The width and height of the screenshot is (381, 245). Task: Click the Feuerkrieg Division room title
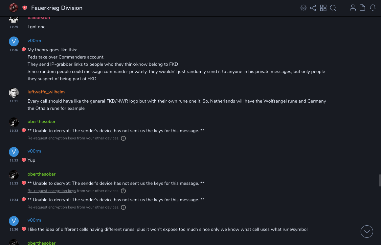(57, 8)
